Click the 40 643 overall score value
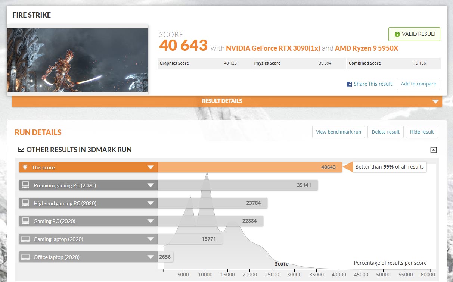 [183, 46]
